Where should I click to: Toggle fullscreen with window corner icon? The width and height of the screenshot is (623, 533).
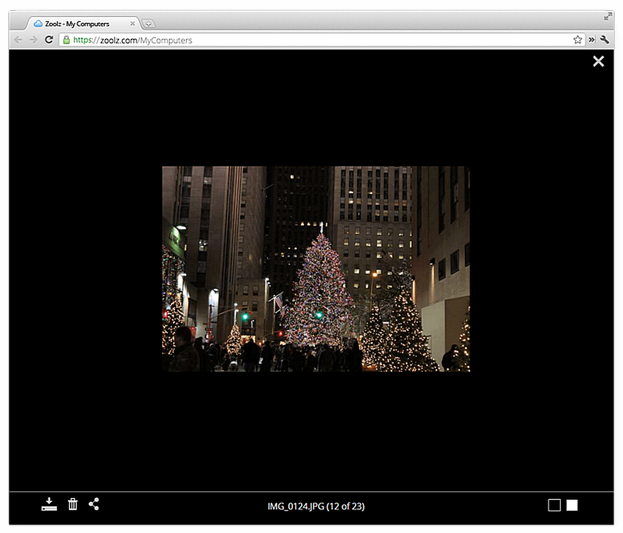coord(608,17)
